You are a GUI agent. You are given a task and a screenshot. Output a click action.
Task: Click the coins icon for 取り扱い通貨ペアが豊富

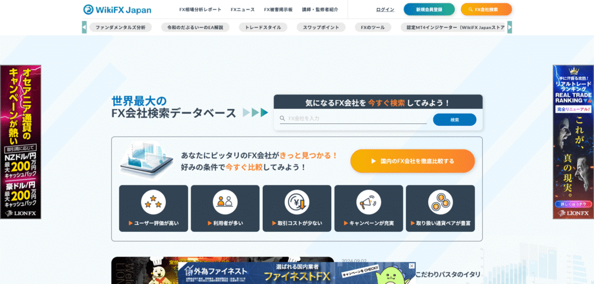click(x=440, y=202)
